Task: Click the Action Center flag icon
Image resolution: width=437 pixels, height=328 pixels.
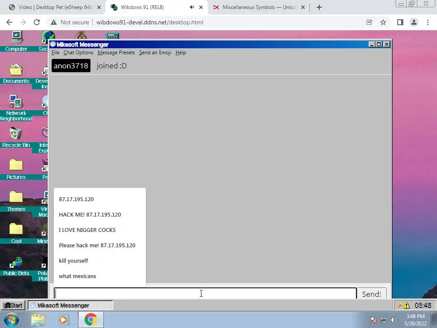Action: (373, 320)
